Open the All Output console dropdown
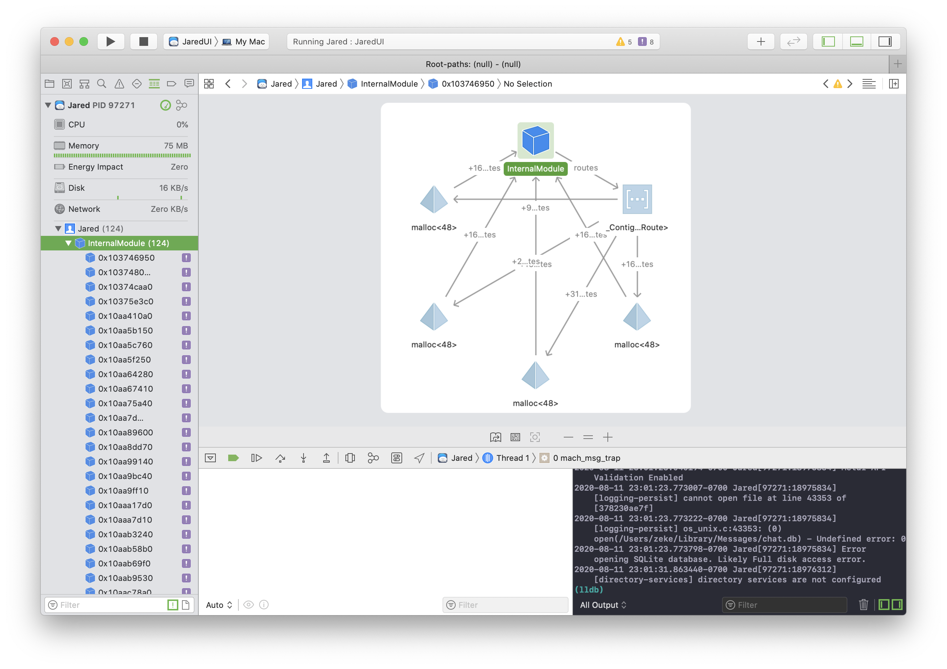The height and width of the screenshot is (669, 947). 603,605
